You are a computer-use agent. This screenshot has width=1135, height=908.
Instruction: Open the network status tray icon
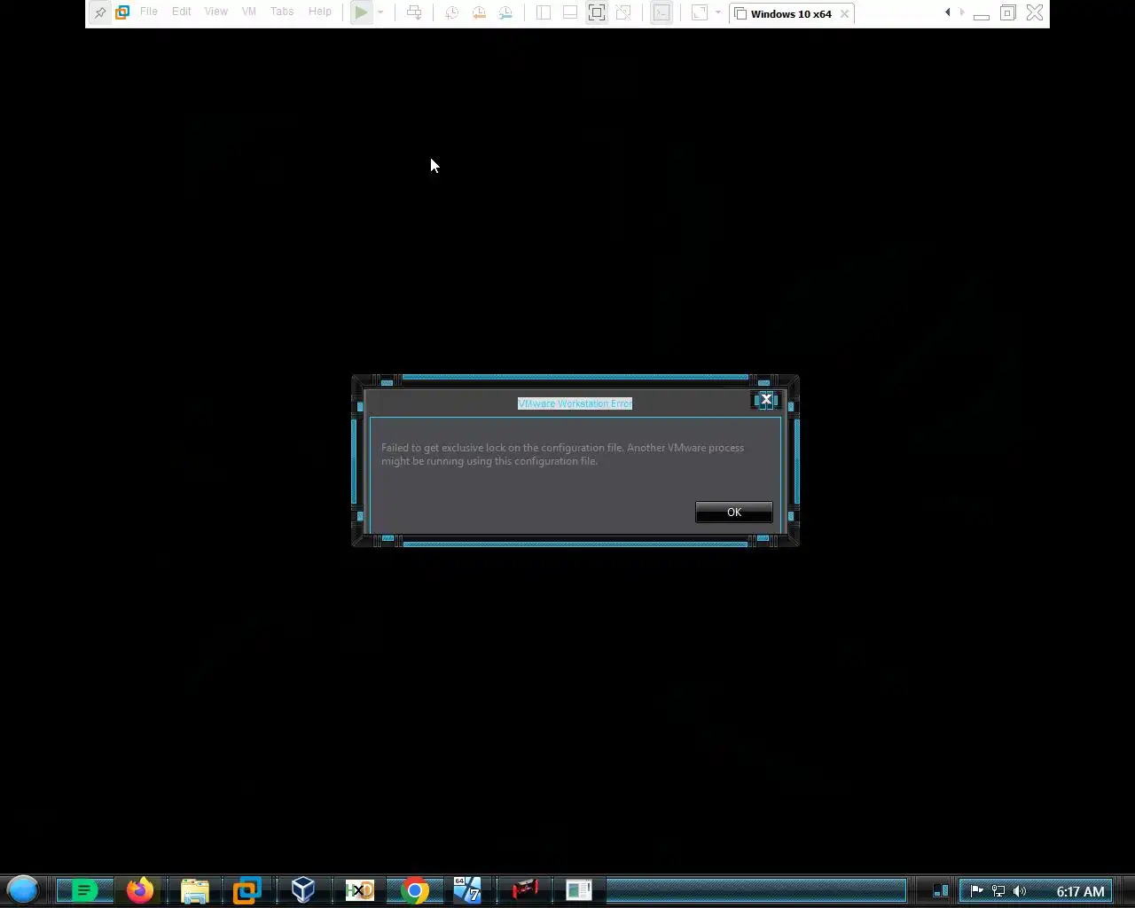click(998, 891)
